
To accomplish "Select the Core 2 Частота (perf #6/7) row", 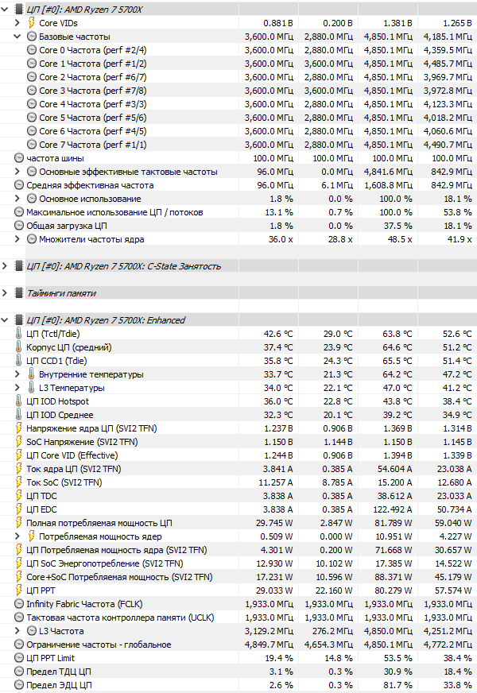I will coord(238,77).
